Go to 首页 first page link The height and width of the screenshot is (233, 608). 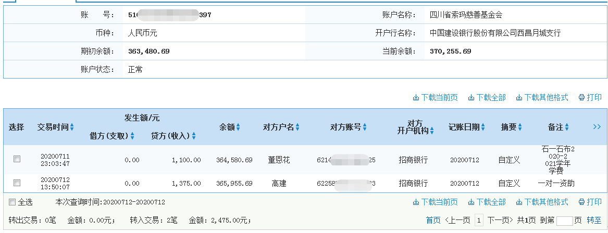click(432, 221)
